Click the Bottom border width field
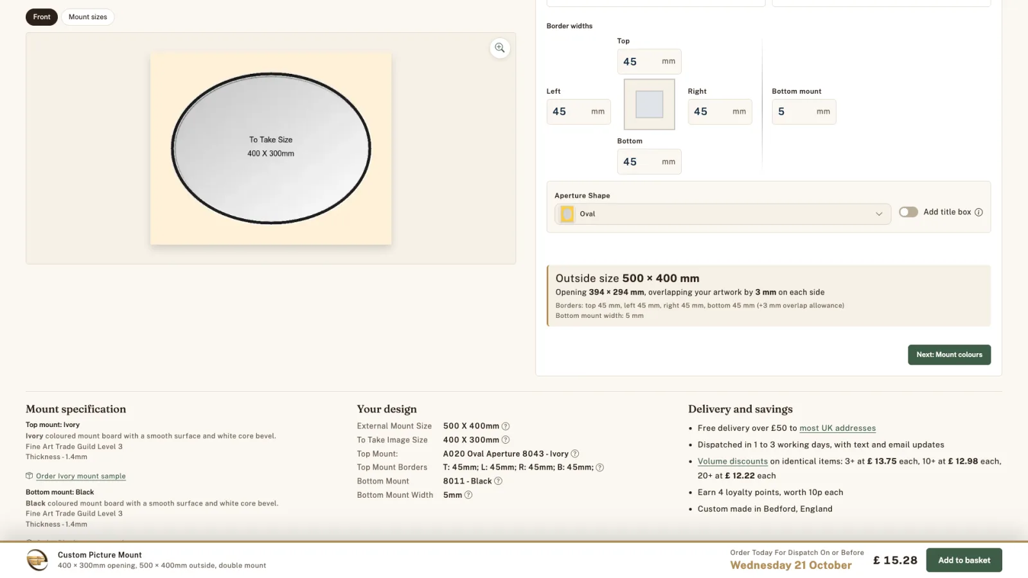The width and height of the screenshot is (1028, 578). pyautogui.click(x=649, y=162)
